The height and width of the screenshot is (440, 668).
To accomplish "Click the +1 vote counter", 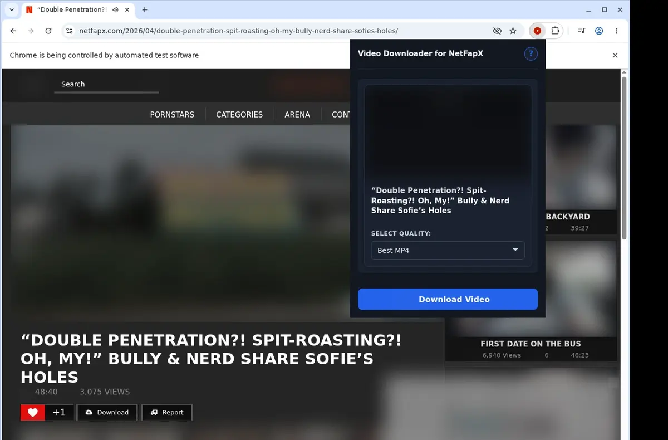I will coord(59,412).
